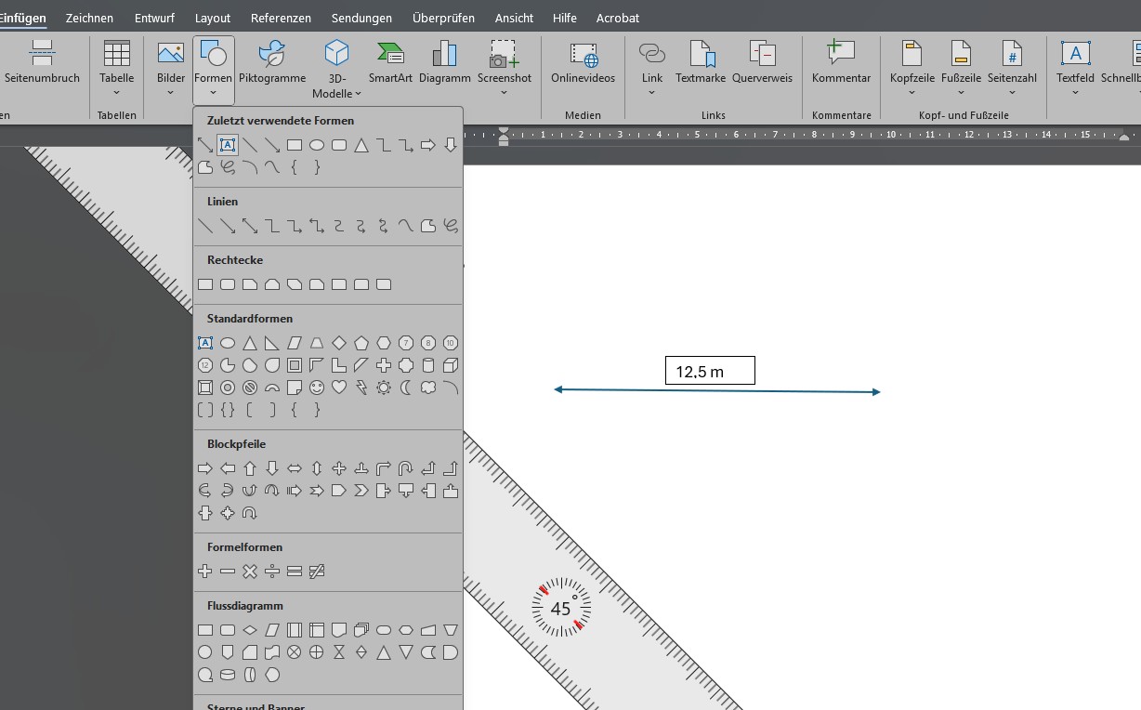Click the SmartArt button
The height and width of the screenshot is (710, 1141).
pyautogui.click(x=390, y=63)
